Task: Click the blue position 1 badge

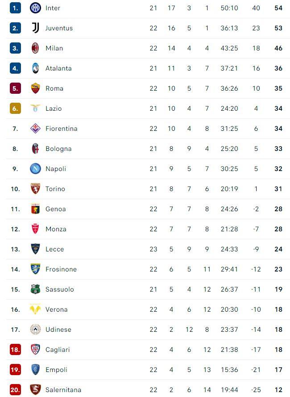Action: (x=15, y=8)
